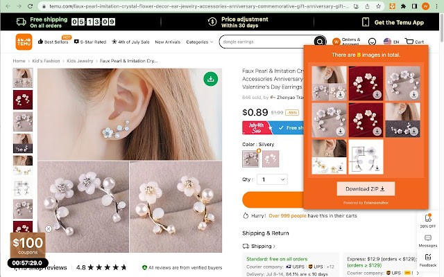
Task: Reload the page in the browser
Action: click(x=30, y=6)
